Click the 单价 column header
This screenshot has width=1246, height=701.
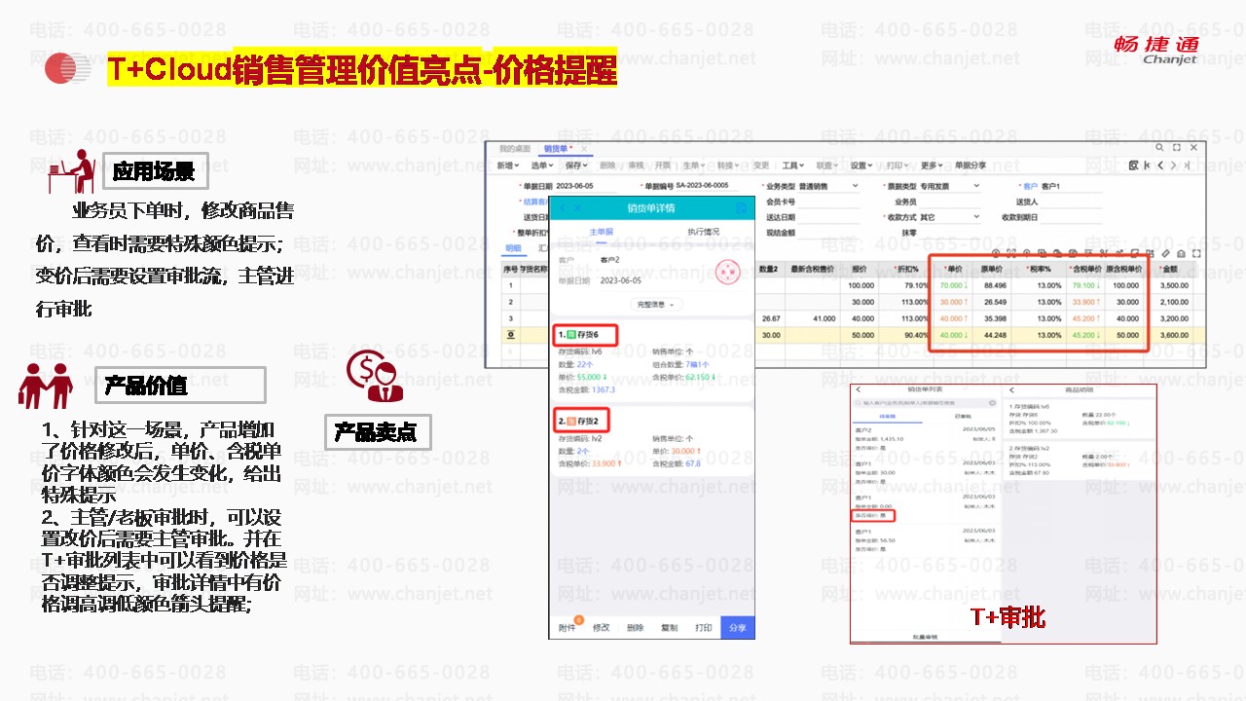(x=951, y=268)
